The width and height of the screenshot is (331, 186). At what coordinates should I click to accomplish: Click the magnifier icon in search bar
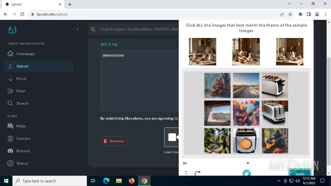click(x=93, y=29)
